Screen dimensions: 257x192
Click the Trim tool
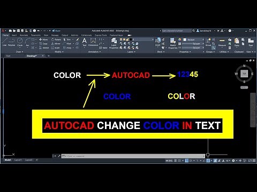pos(67,39)
